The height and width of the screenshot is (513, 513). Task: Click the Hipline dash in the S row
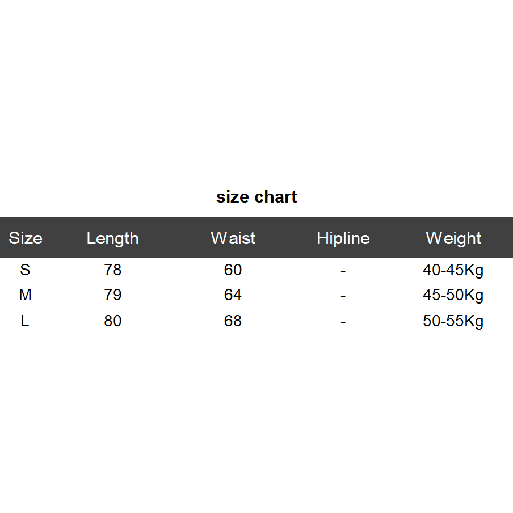(343, 271)
